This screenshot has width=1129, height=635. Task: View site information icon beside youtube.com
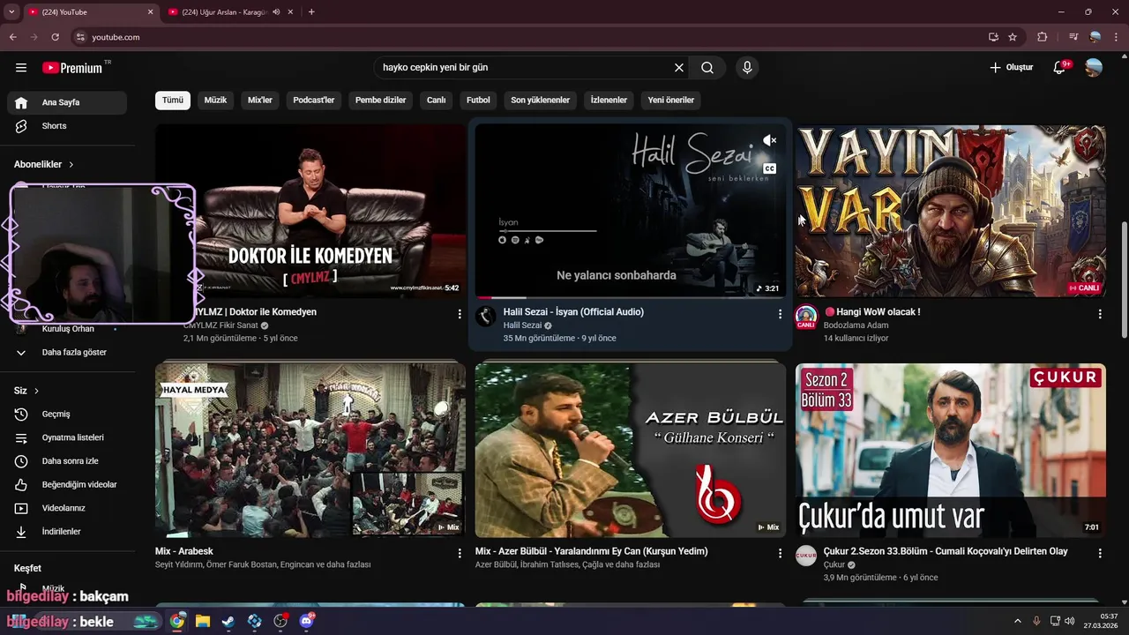pos(80,37)
